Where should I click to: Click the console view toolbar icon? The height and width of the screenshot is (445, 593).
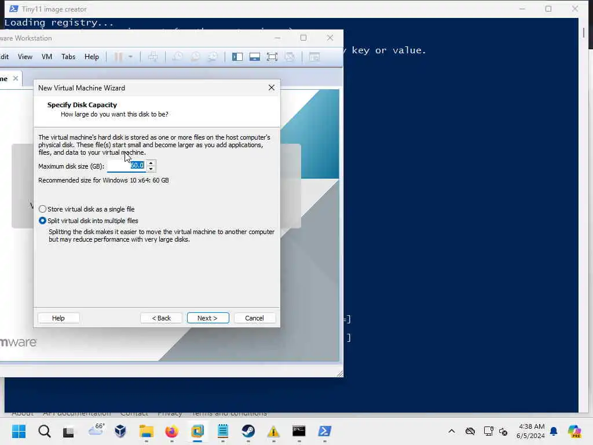pyautogui.click(x=314, y=57)
